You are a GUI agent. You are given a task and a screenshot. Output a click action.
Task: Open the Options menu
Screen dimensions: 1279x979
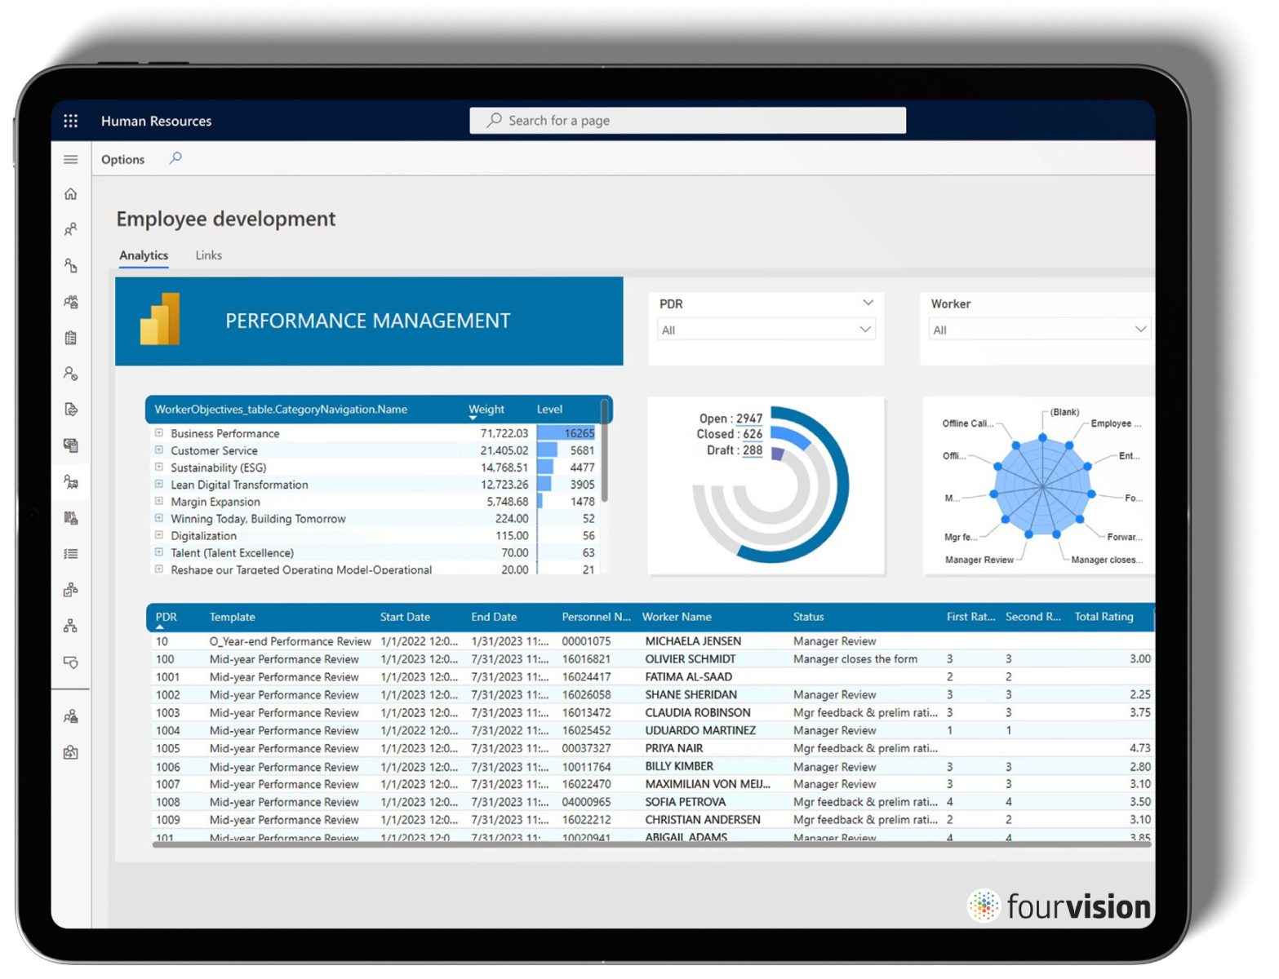[122, 159]
